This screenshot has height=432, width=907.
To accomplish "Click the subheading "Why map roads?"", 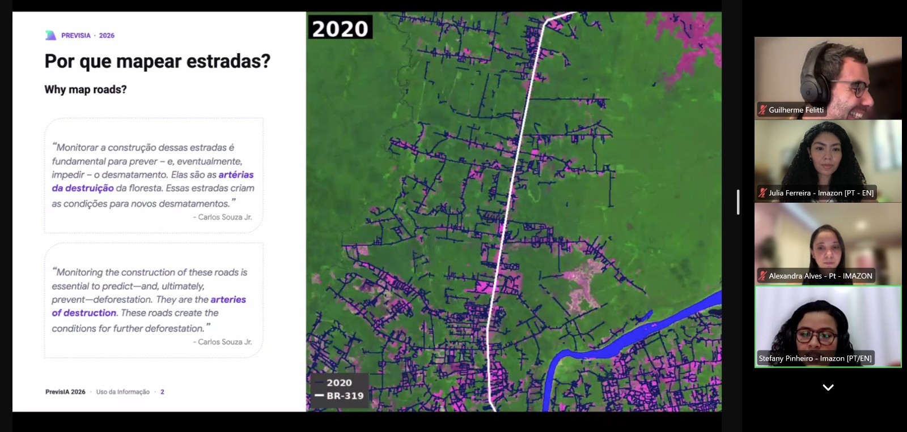I will [86, 89].
